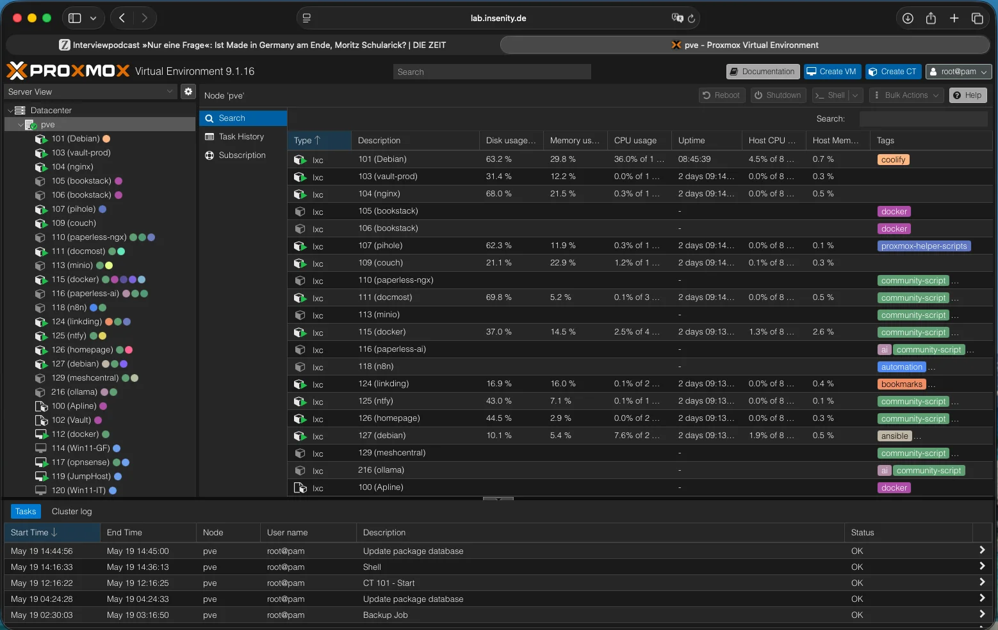This screenshot has width=998, height=630.
Task: Open the Server View settings gear
Action: [x=188, y=91]
